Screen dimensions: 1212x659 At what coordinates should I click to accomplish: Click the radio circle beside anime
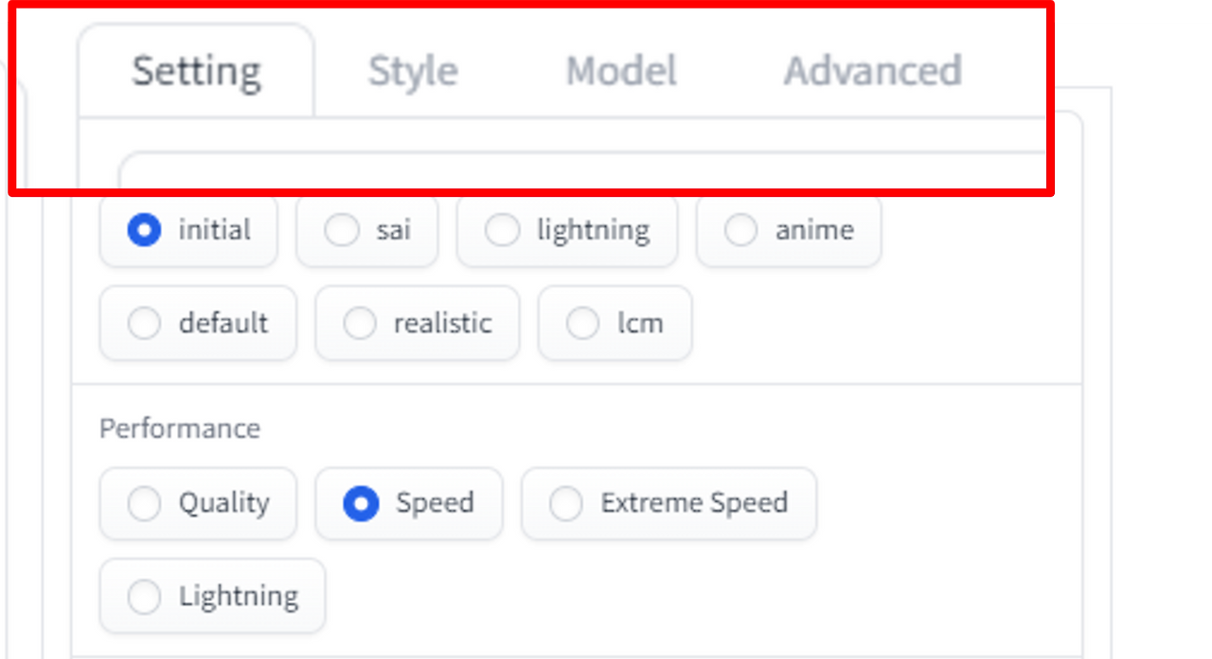[740, 230]
